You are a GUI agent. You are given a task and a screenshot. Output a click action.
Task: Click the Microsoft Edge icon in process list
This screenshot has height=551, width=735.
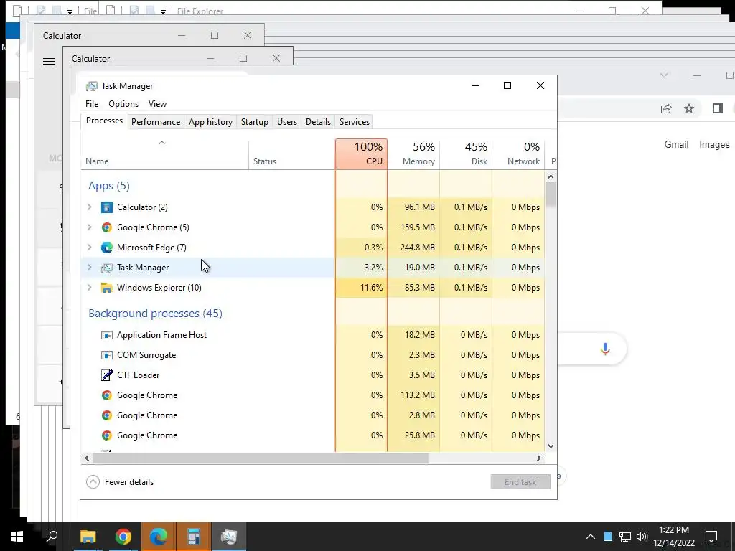click(x=107, y=248)
